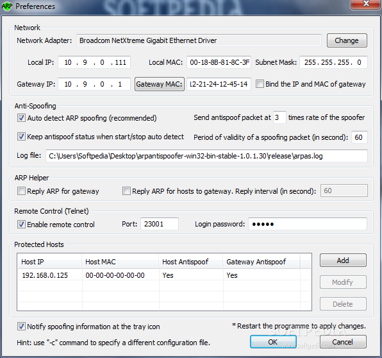Click the Gateway Antispoof column header
Image resolution: width=382 pixels, height=358 pixels.
point(262,262)
